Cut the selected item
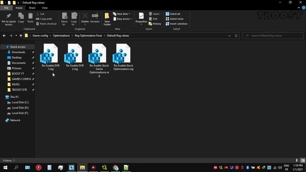The width and height of the screenshot is (306, 172). click(x=40, y=14)
